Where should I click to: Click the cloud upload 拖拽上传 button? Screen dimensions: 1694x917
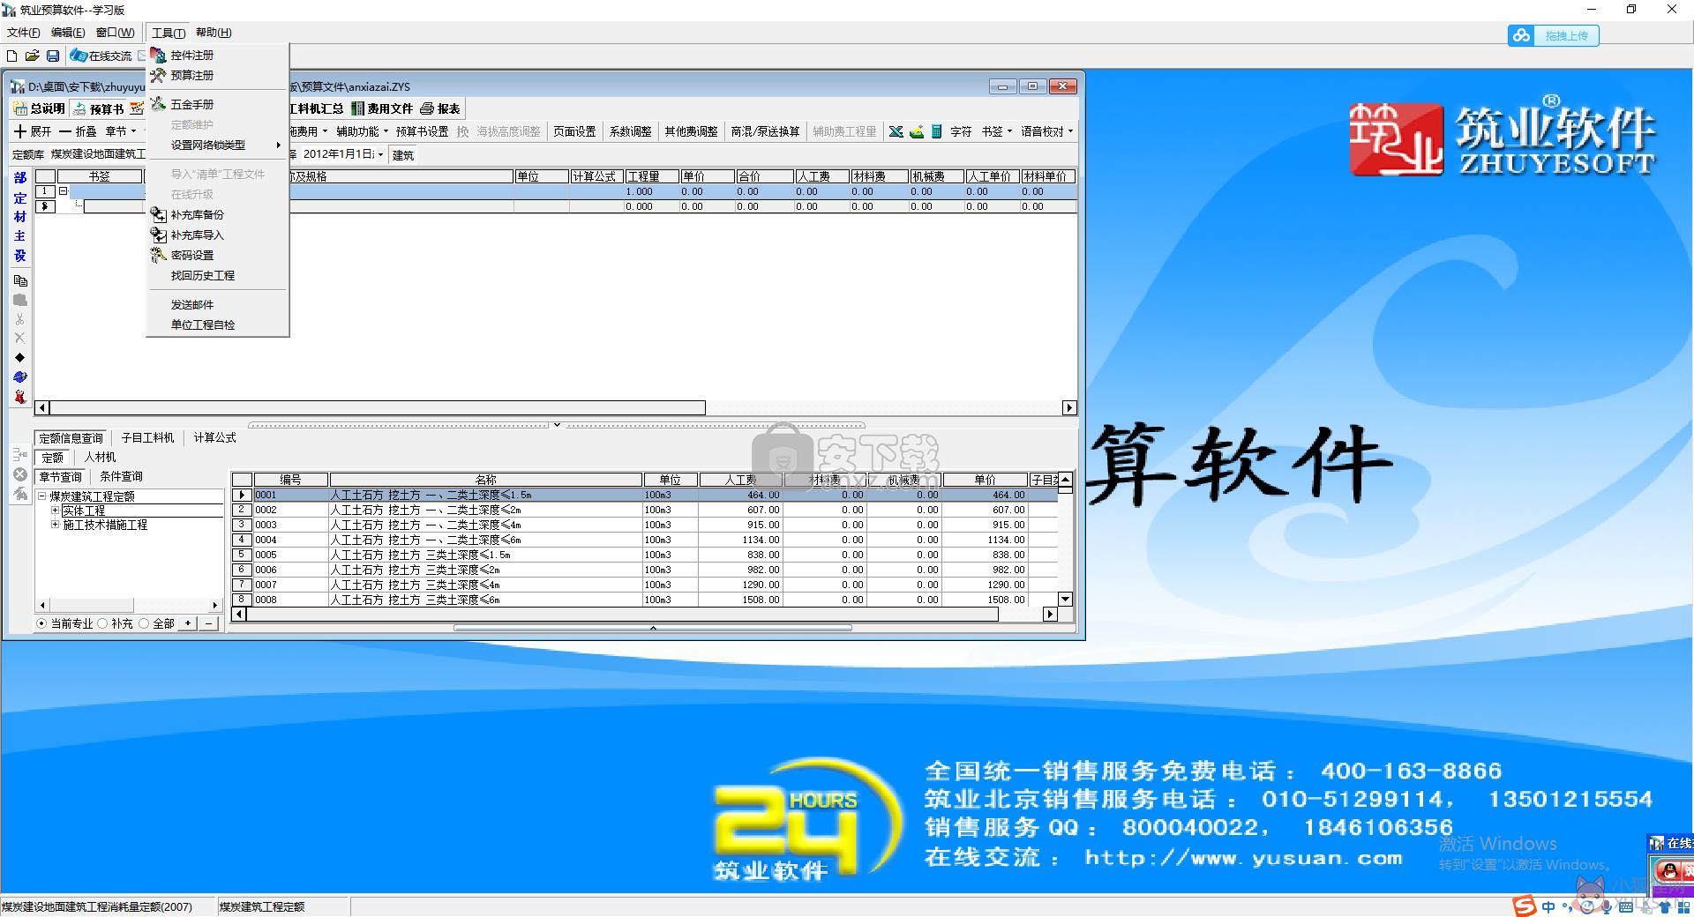click(x=1554, y=35)
